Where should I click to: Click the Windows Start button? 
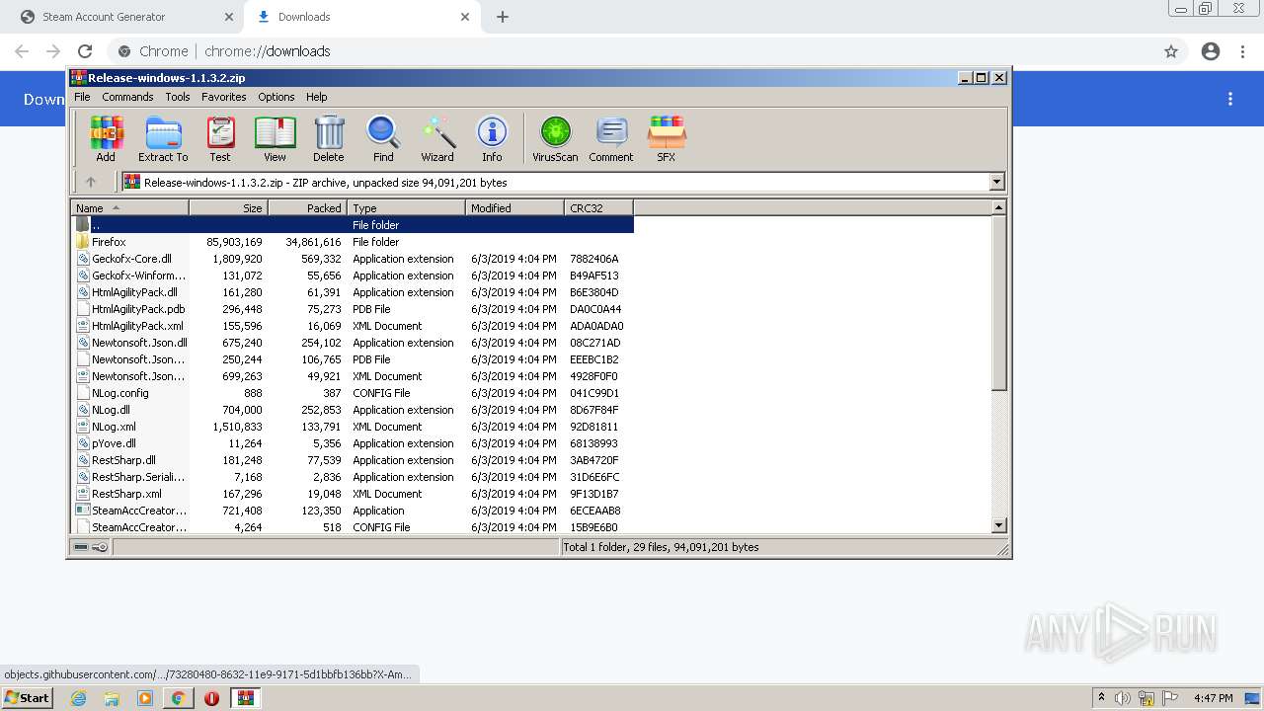coord(28,698)
